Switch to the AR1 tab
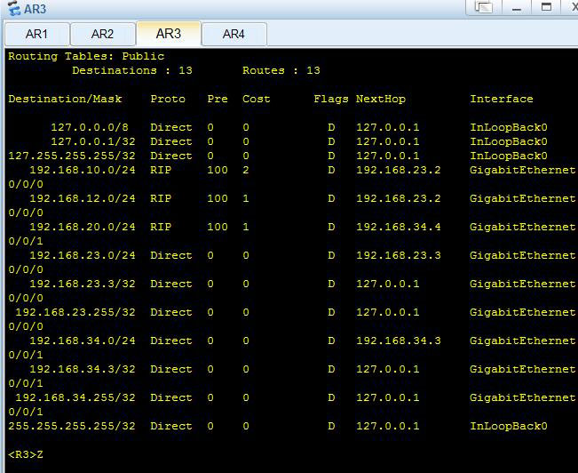The image size is (578, 473). 37,34
